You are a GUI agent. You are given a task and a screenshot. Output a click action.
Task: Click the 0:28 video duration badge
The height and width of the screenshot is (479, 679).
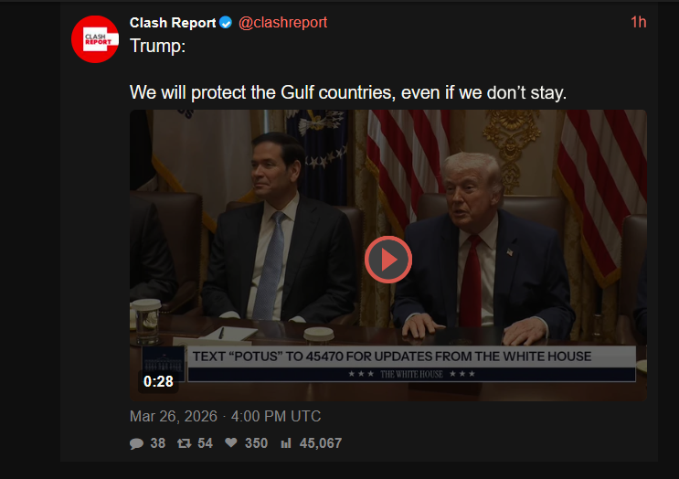(x=158, y=381)
